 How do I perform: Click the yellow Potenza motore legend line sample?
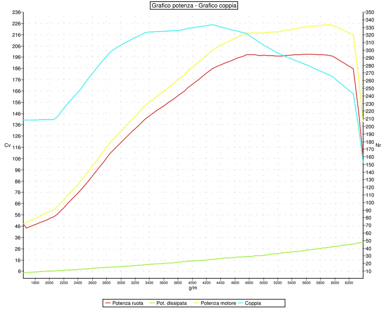[x=197, y=303]
